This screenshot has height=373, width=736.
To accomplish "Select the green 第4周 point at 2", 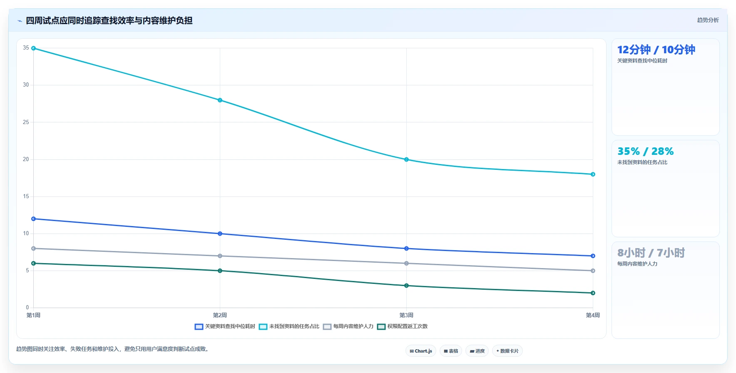I will tap(593, 293).
